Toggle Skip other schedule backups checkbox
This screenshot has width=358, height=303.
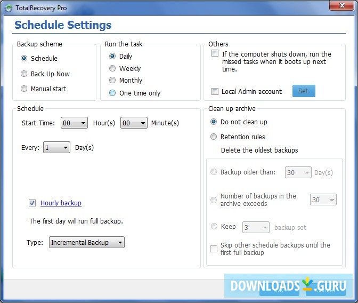214,249
